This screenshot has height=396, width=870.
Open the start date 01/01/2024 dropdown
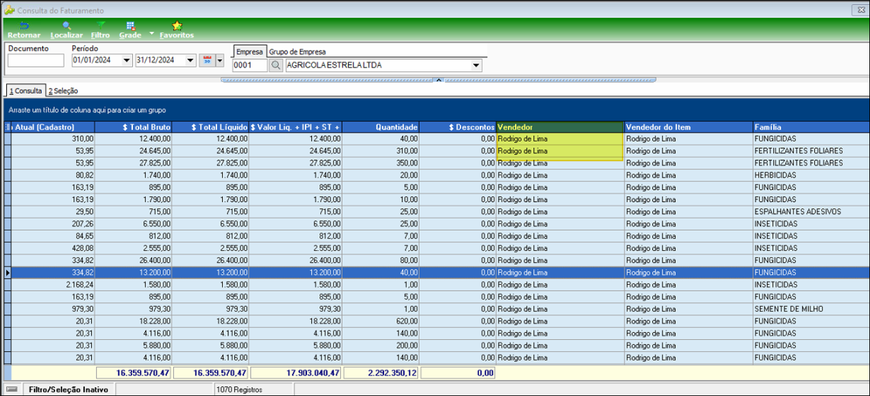tap(127, 61)
